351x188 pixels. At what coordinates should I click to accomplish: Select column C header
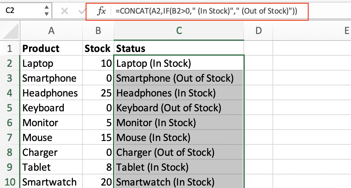[x=179, y=31]
